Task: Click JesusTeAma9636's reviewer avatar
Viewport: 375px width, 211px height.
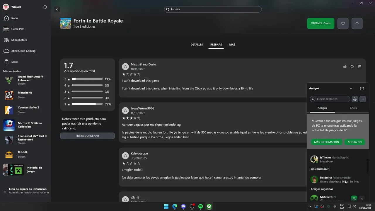Action: (x=125, y=110)
